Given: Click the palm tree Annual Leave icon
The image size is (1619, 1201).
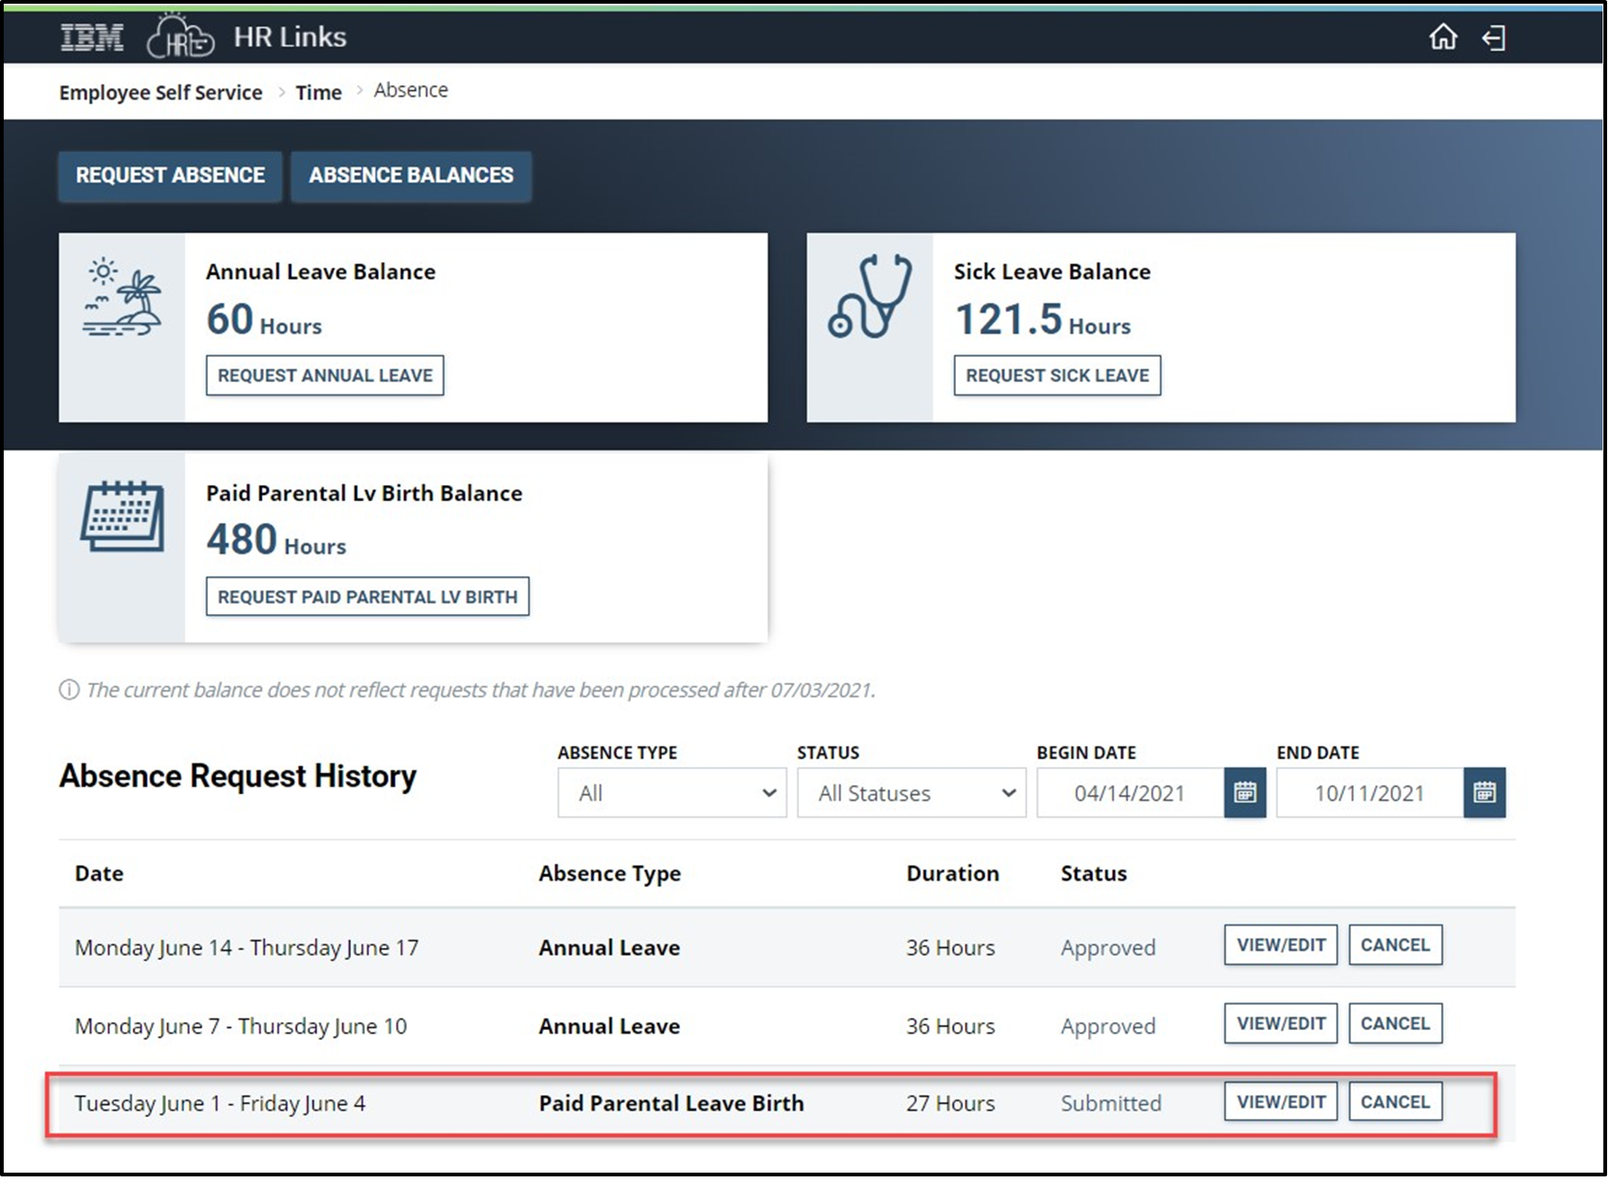Looking at the screenshot, I should coord(122,297).
